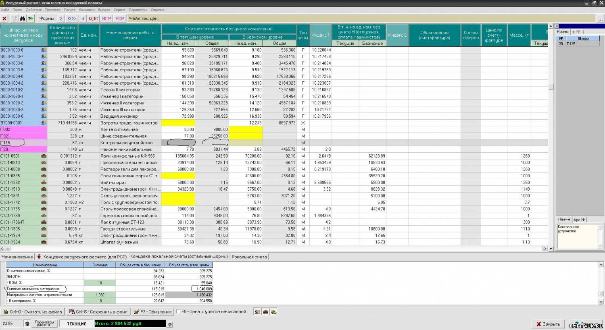Click the binoculars search icon in toolbar

(x=23, y=19)
